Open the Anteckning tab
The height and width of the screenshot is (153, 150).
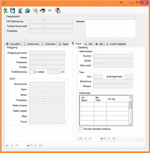(31, 44)
